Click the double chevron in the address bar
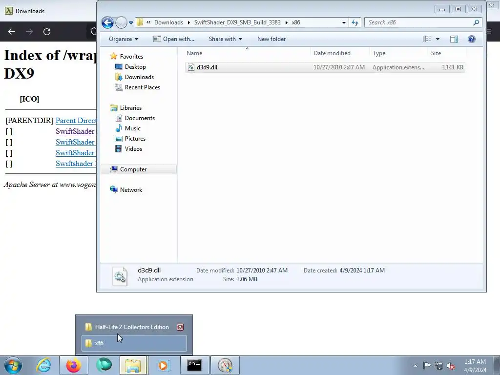Viewport: 500px width, 375px height. [x=148, y=22]
